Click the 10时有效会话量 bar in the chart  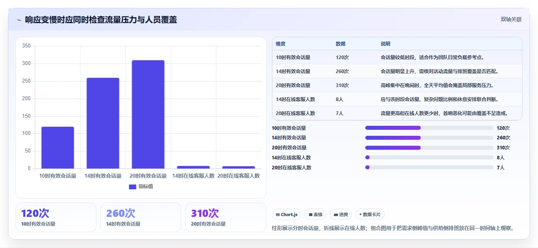pyautogui.click(x=58, y=148)
